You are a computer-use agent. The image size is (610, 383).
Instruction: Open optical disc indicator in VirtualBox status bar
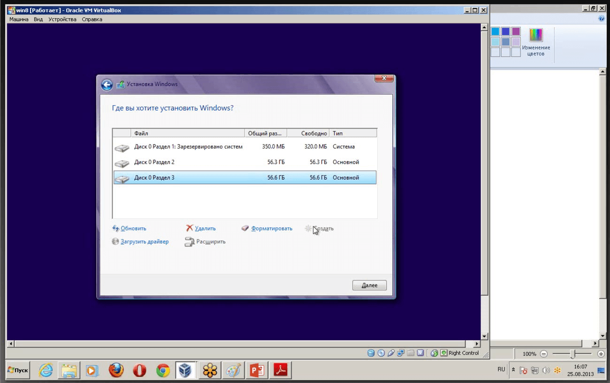coord(381,353)
